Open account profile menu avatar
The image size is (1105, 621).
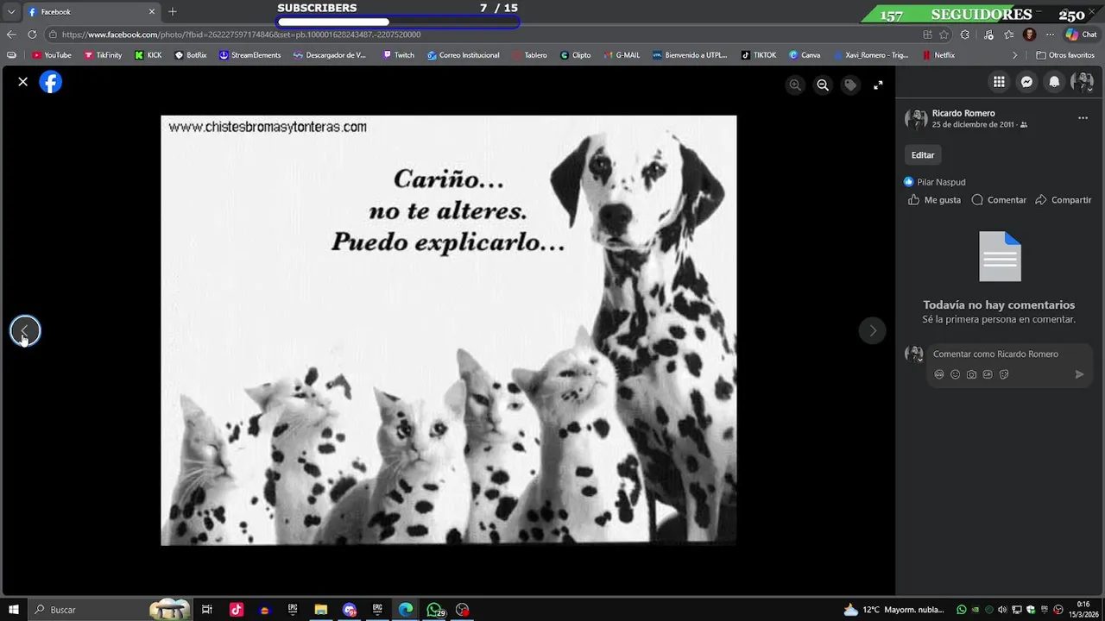[x=1082, y=82]
